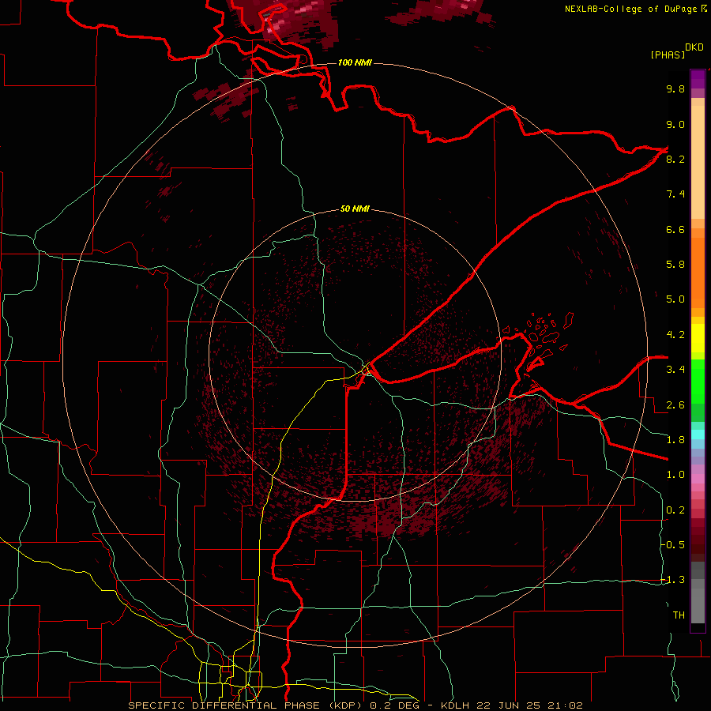The width and height of the screenshot is (711, 711).
Task: Click the [PHAS] legend header
Action: (668, 55)
